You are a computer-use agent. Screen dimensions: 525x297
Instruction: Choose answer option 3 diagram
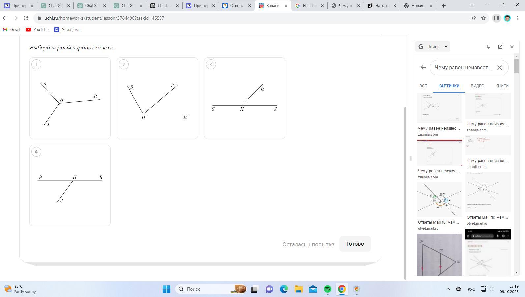(245, 98)
